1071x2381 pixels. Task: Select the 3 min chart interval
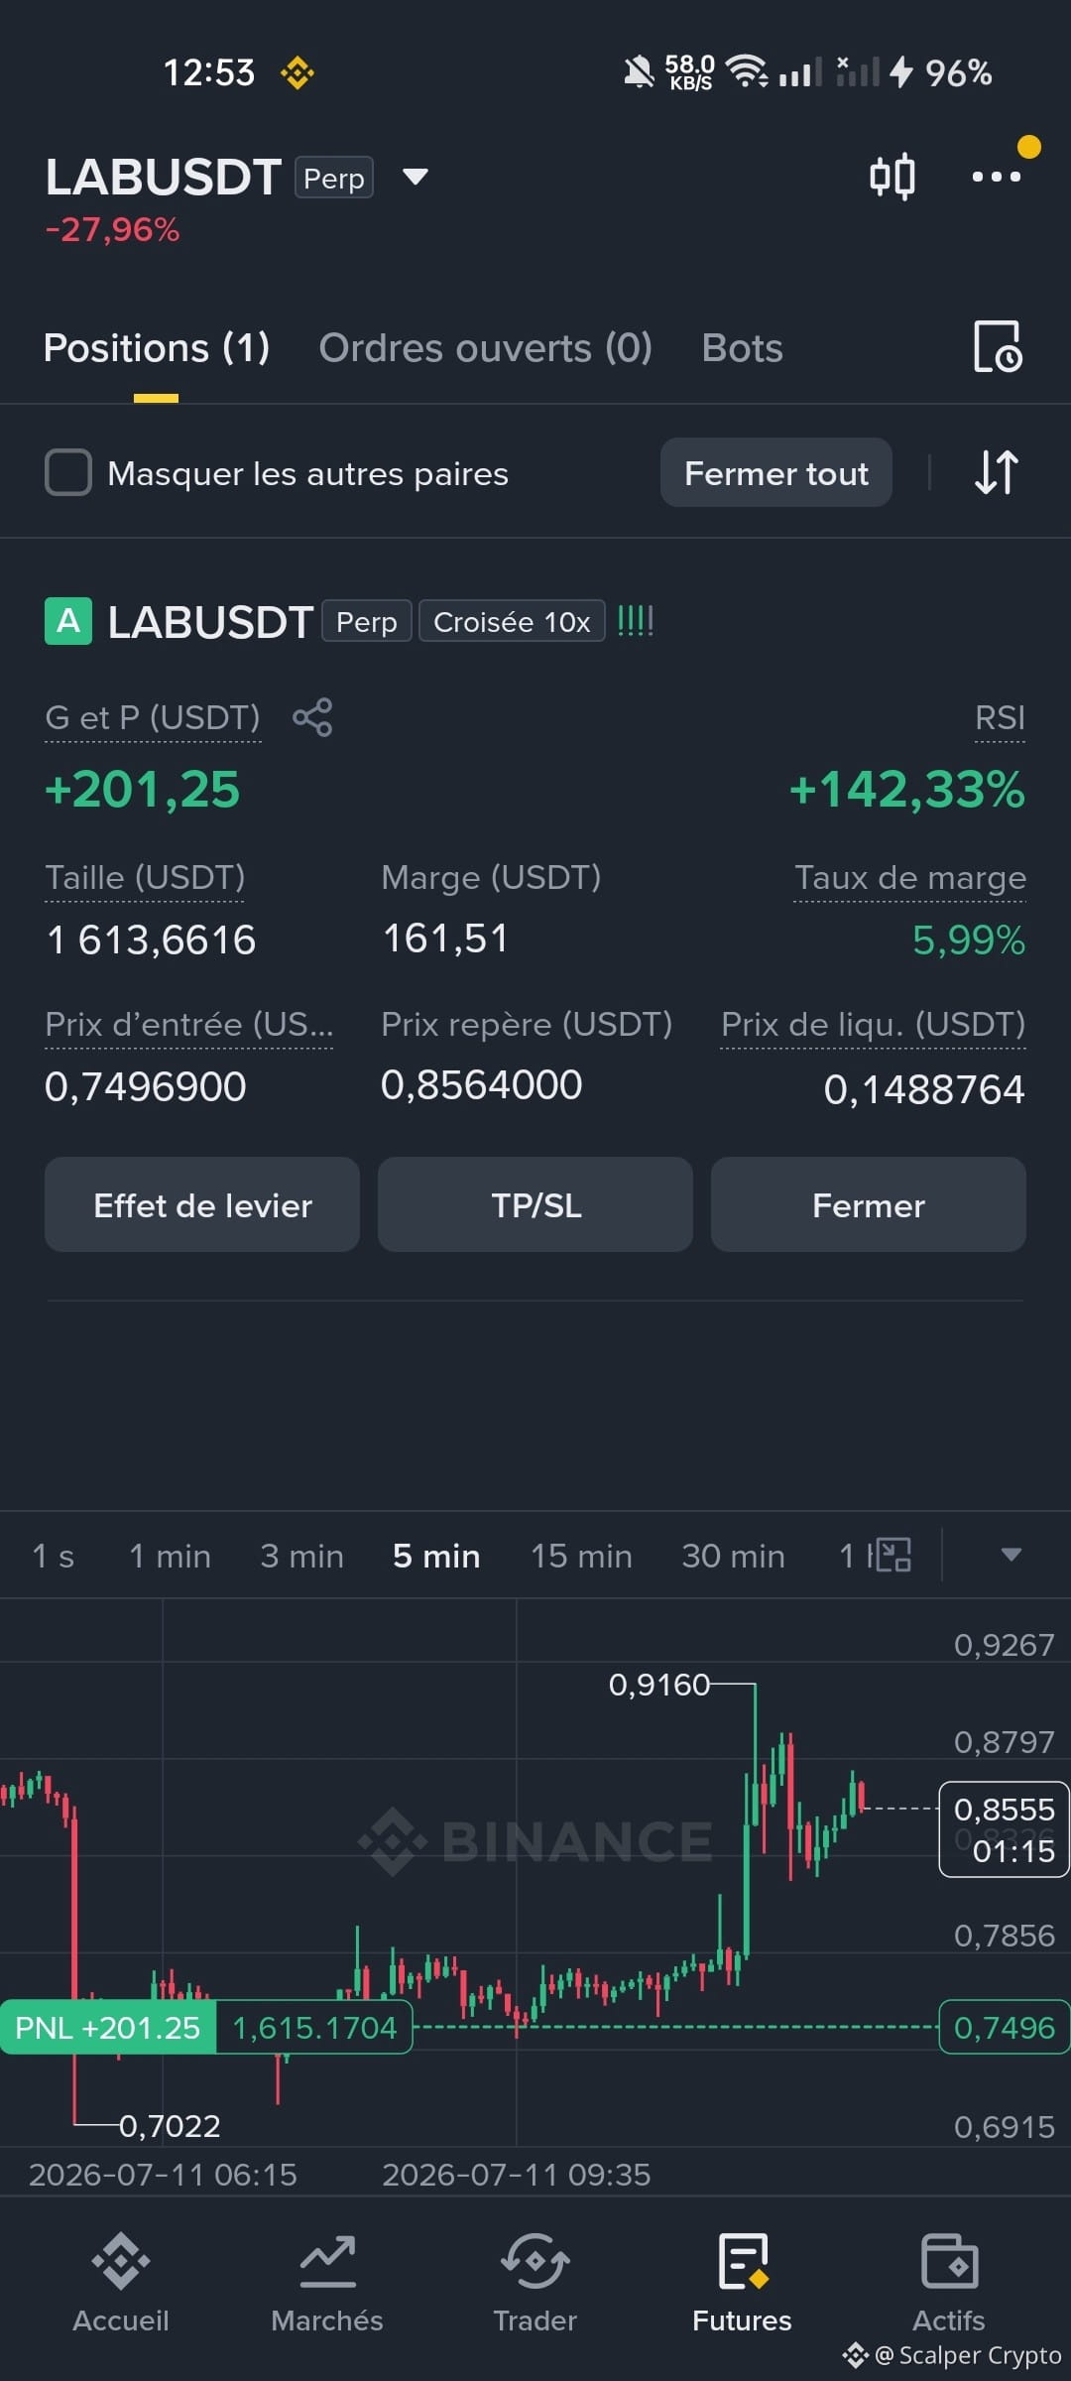tap(301, 1556)
